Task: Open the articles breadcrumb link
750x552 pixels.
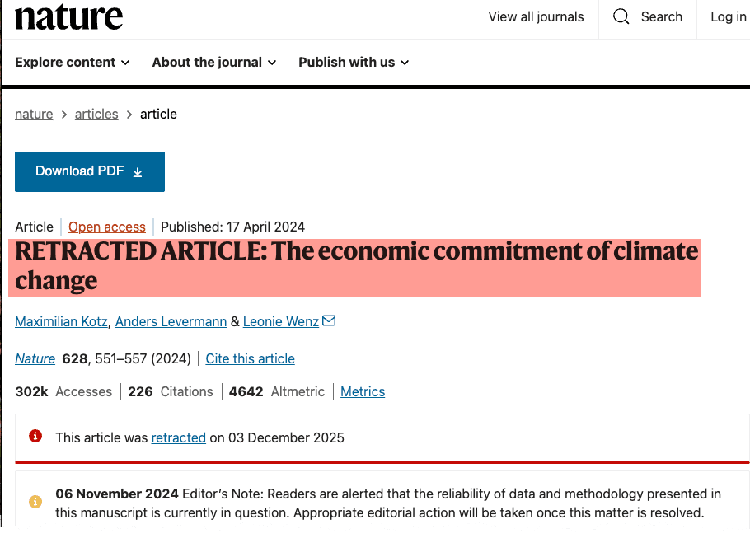Action: tap(96, 115)
